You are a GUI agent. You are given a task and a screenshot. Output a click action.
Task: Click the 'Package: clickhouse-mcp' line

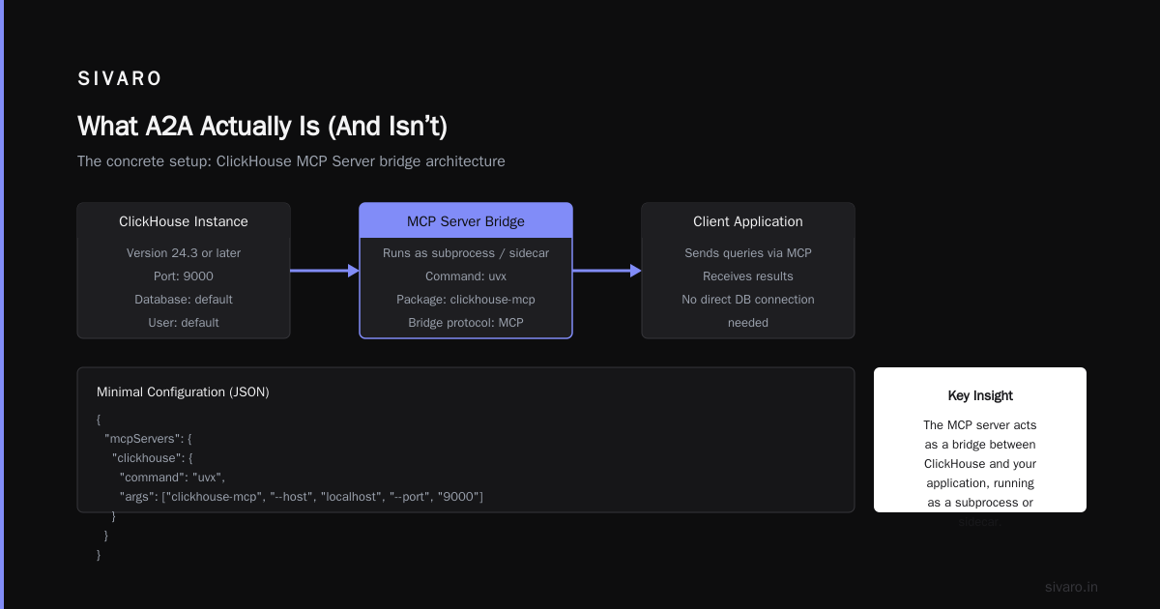click(x=466, y=300)
